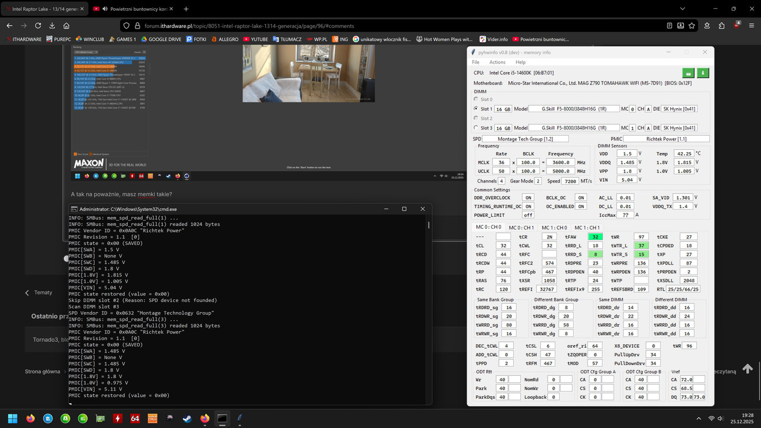Open the Firefox taskbar icon next to Start
This screenshot has width=761, height=428.
(31, 418)
